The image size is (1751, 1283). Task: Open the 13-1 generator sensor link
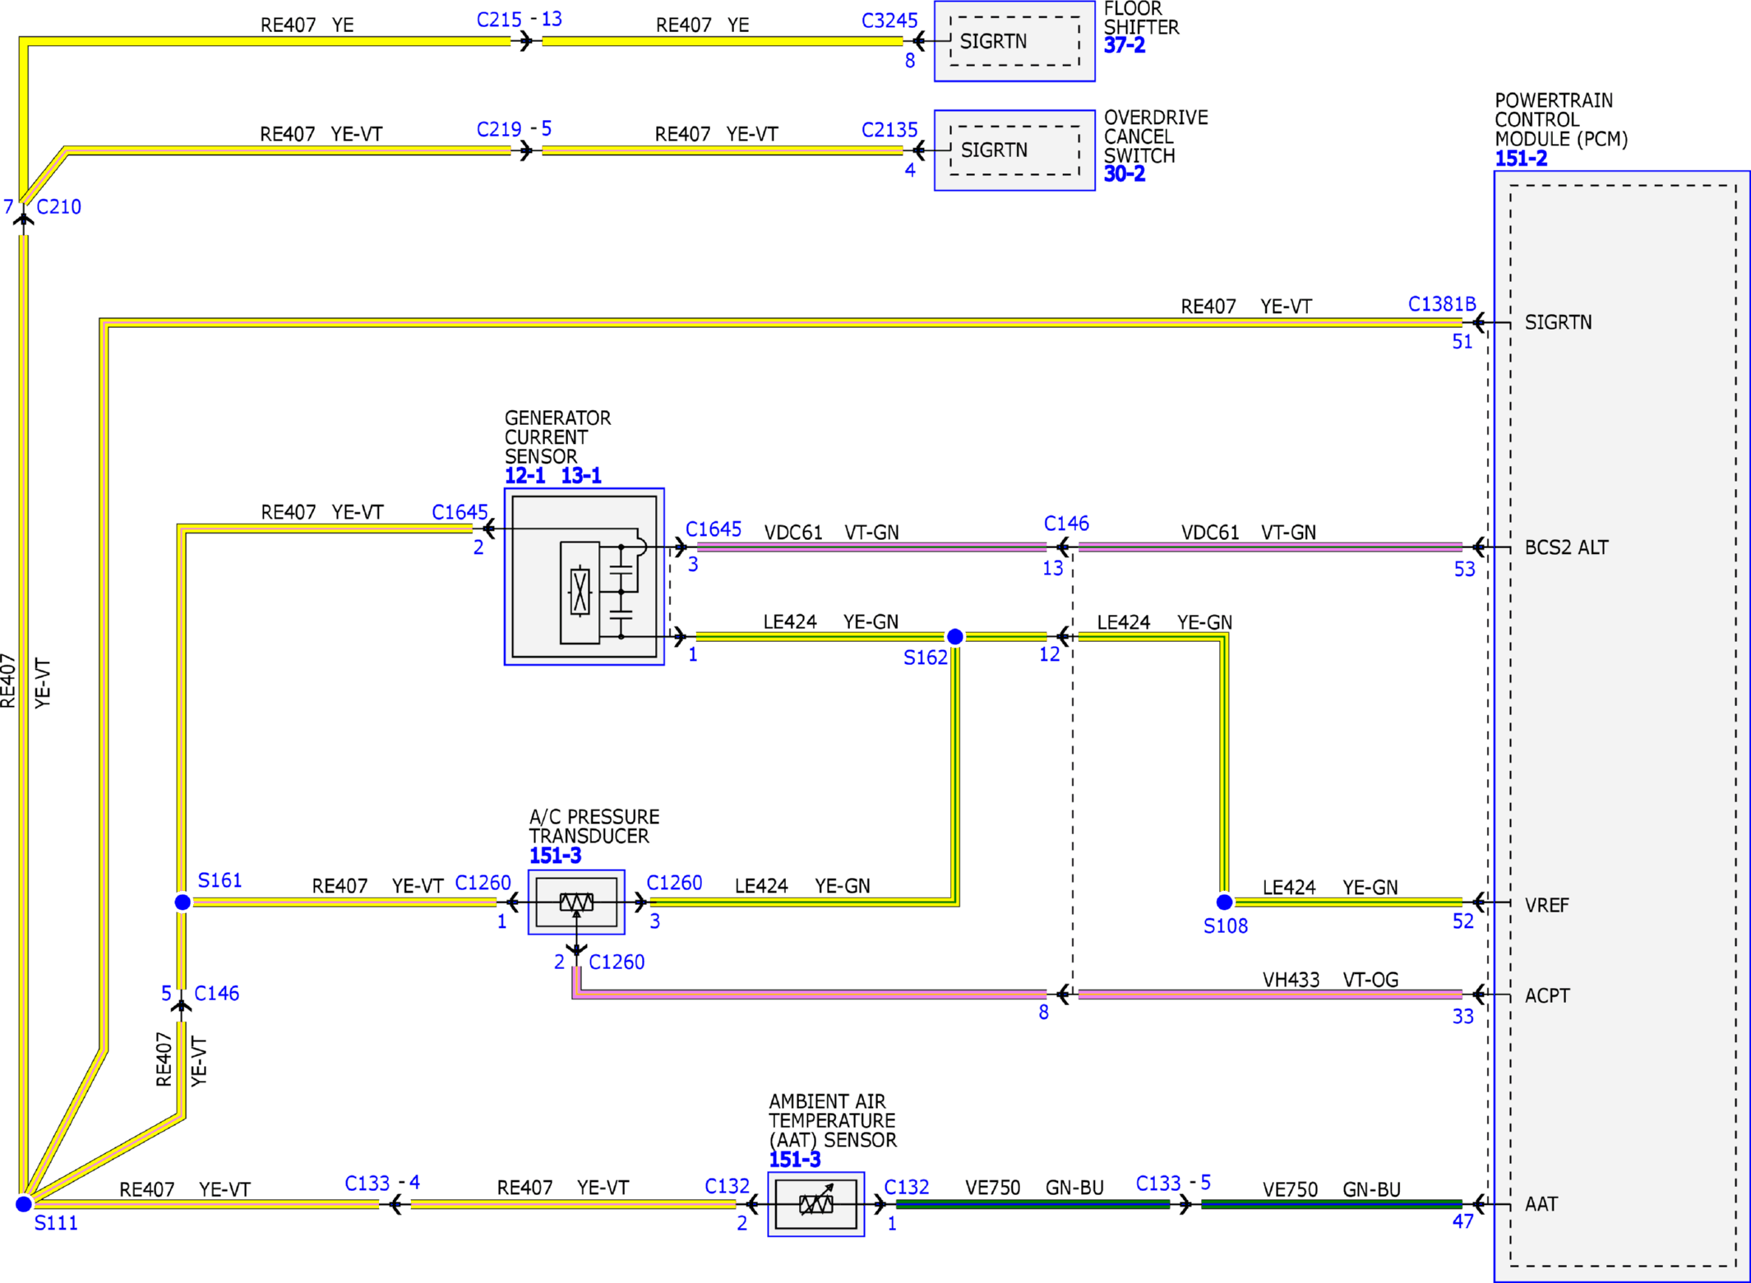point(581,475)
